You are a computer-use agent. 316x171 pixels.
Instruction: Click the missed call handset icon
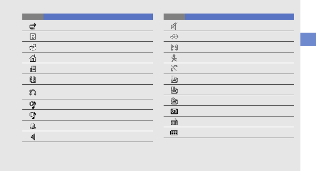click(174, 69)
